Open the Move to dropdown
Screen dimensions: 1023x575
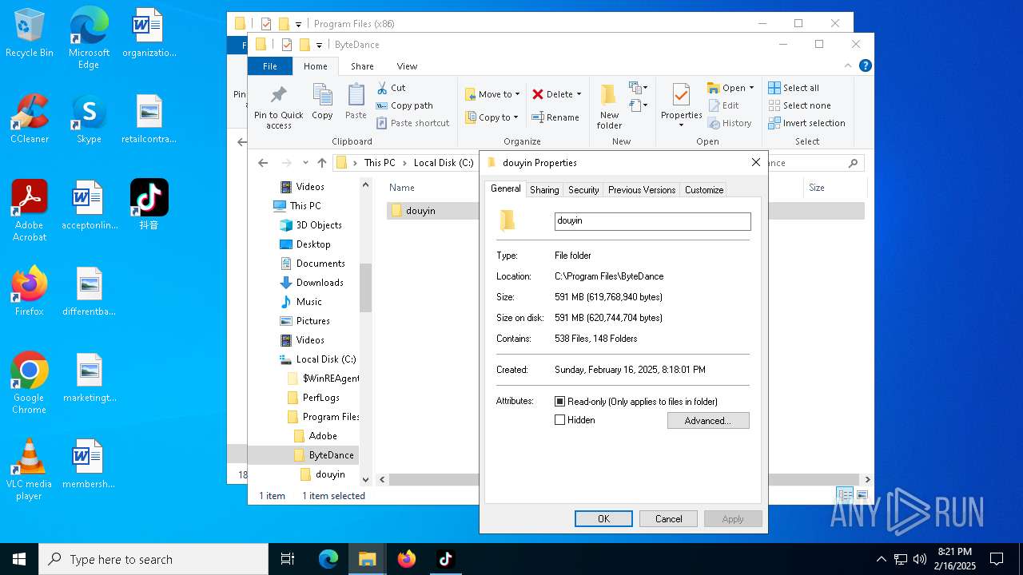click(492, 94)
